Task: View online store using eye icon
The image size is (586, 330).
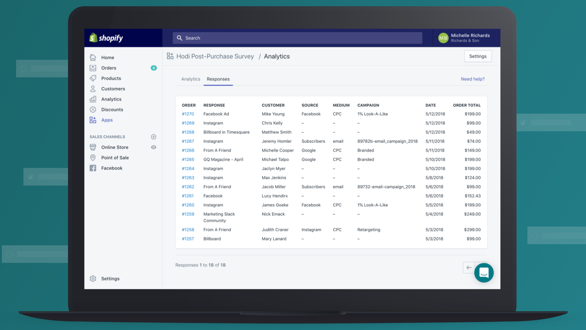Action: pos(154,147)
